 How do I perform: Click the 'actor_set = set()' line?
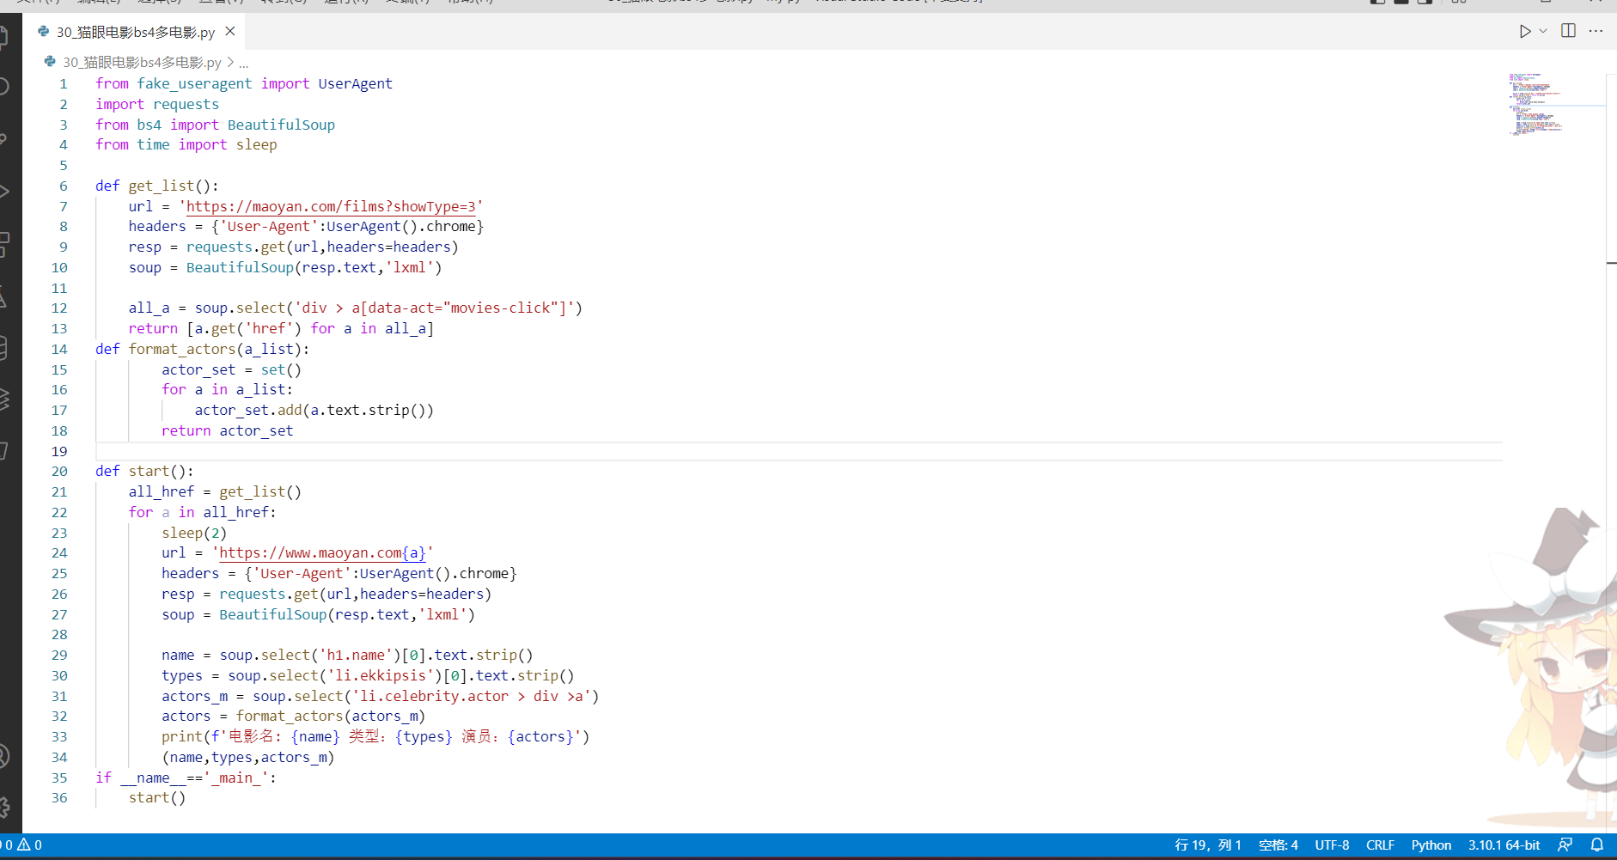[231, 369]
